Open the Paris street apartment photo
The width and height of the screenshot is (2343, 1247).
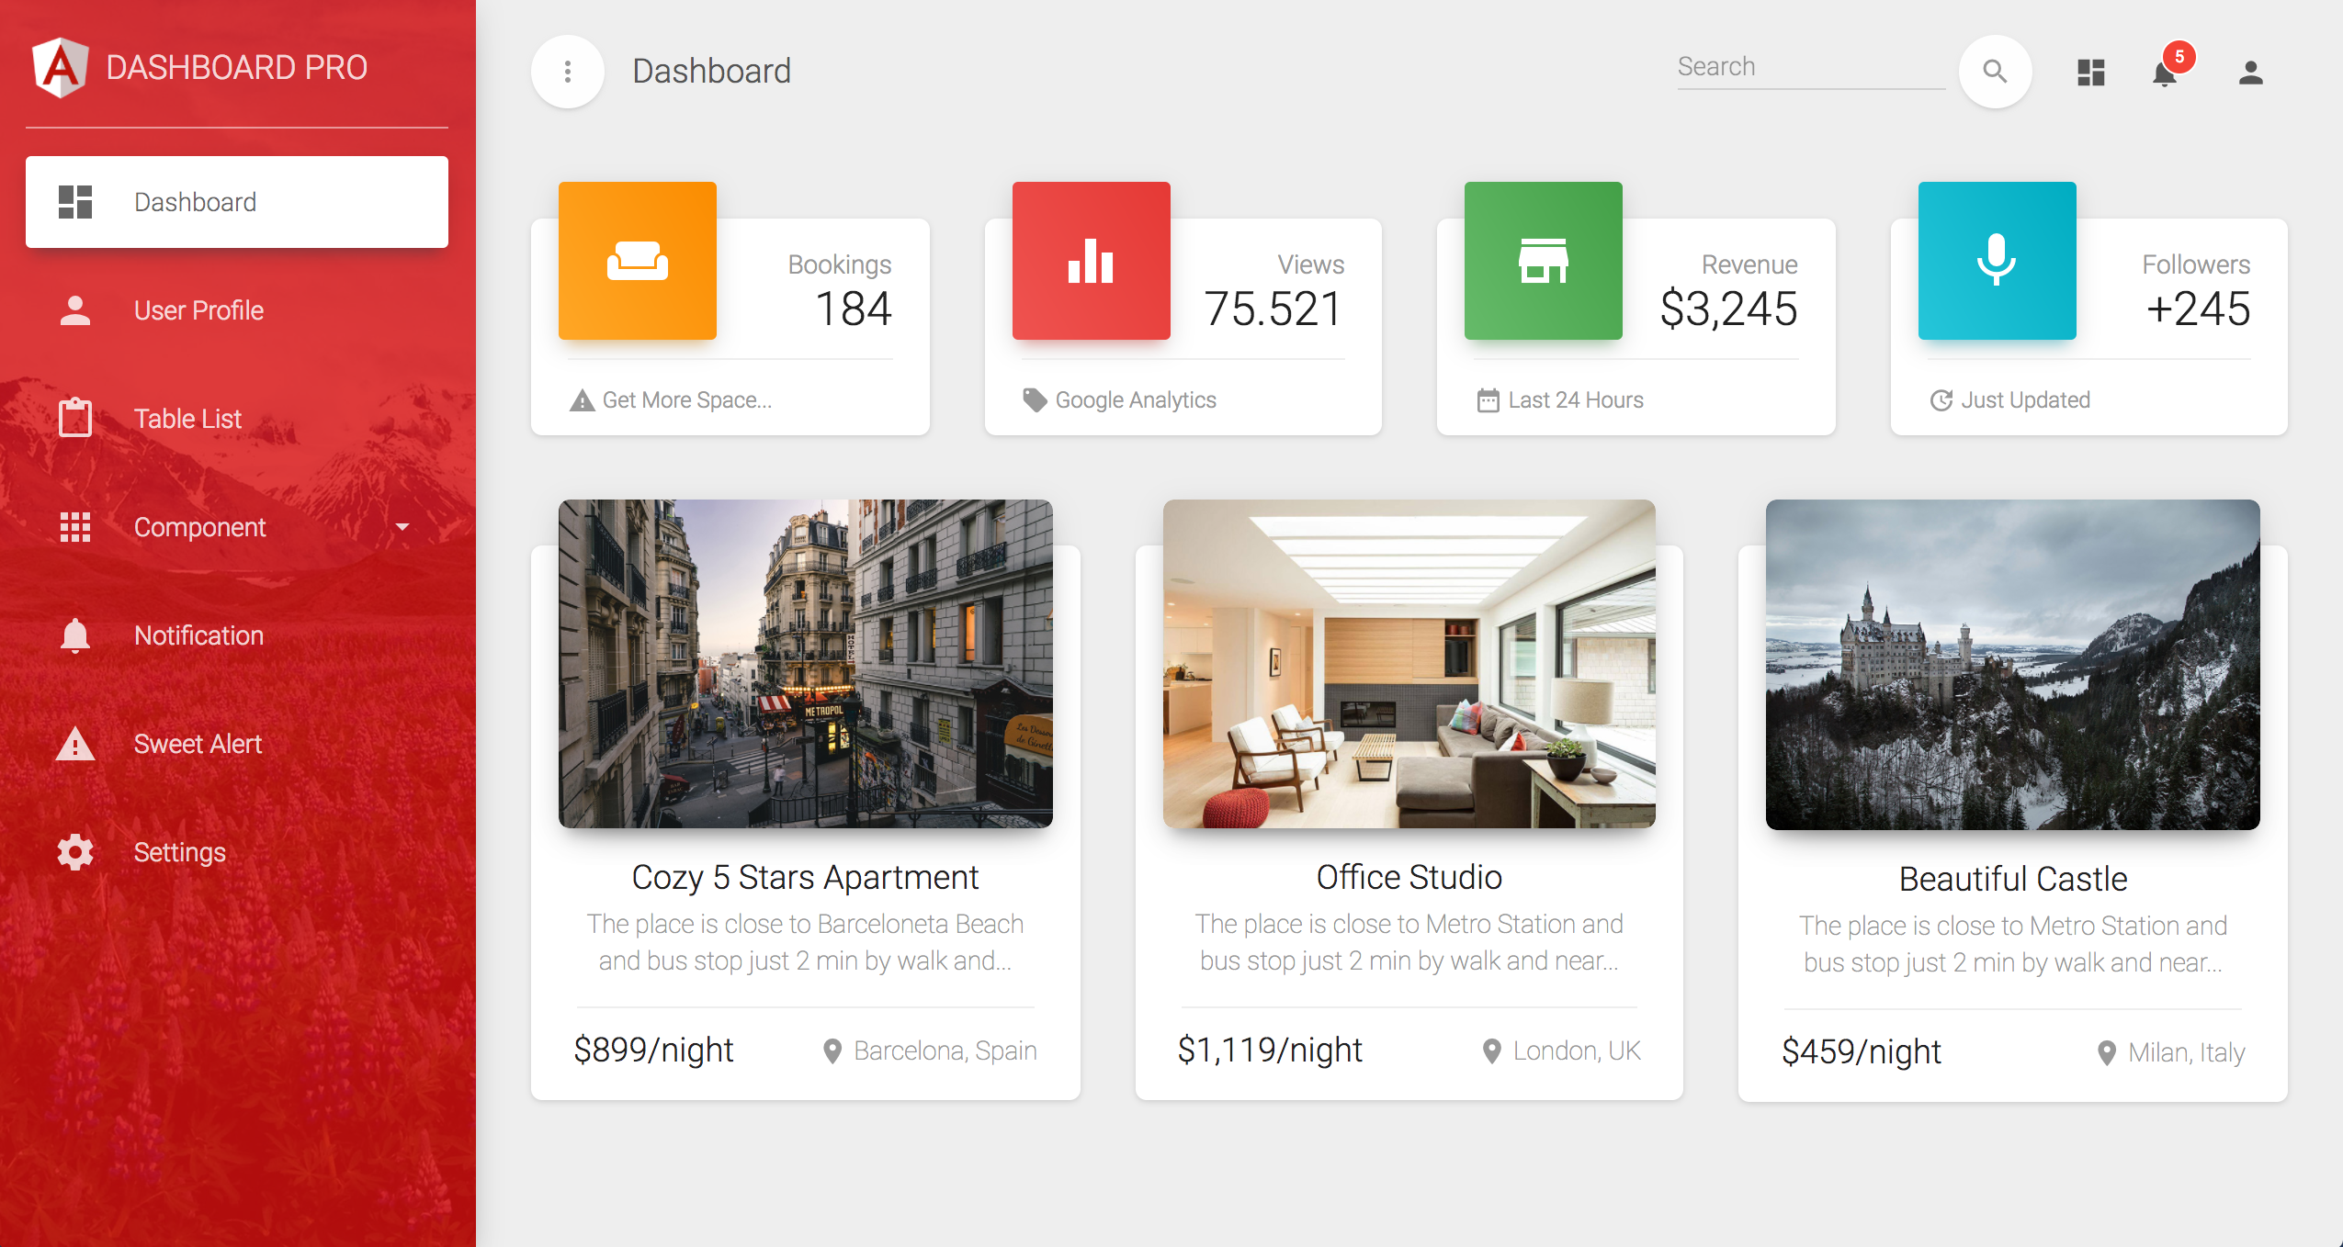tap(806, 664)
